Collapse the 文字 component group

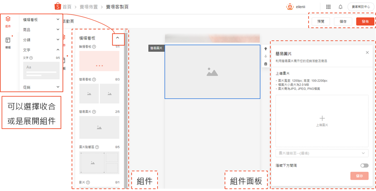click(58, 50)
